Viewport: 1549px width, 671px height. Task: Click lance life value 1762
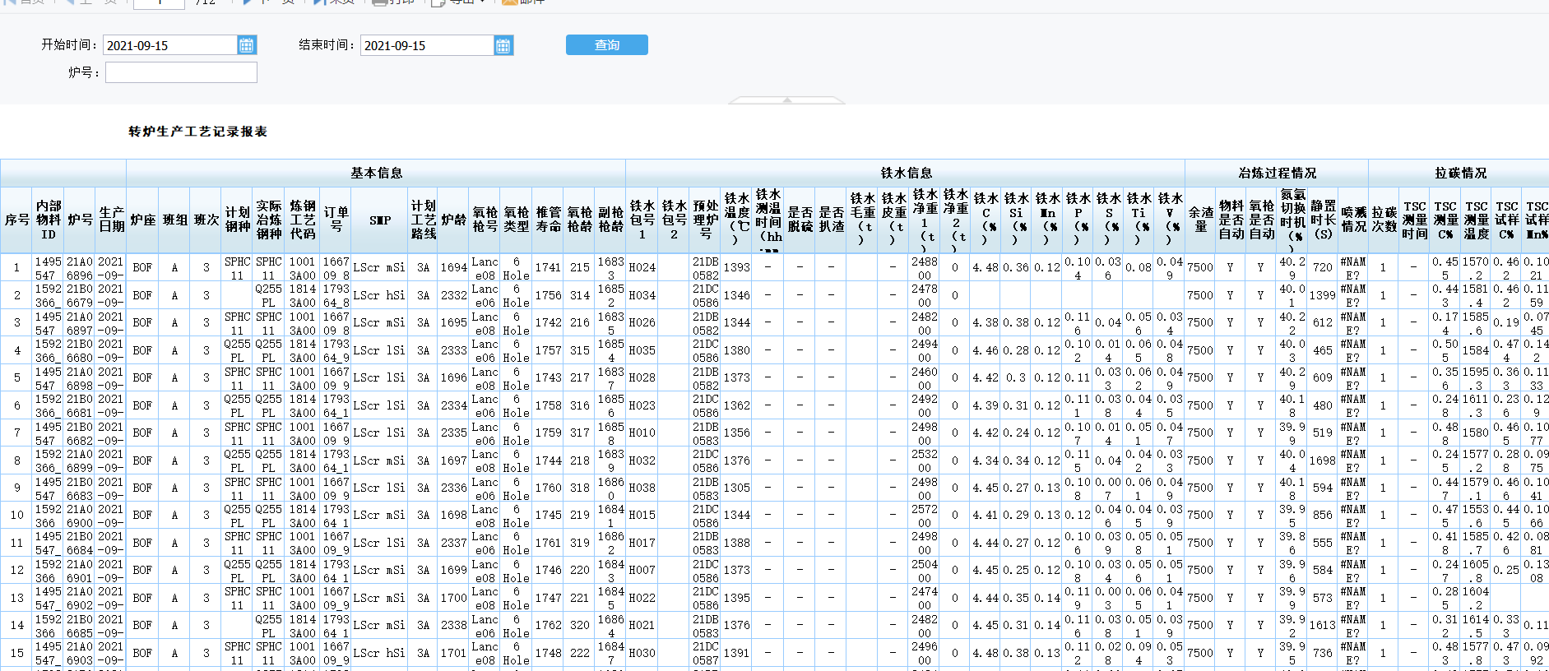tap(548, 625)
